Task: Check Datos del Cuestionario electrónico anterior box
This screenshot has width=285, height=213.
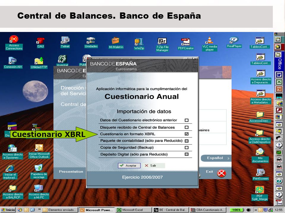Action: click(x=186, y=120)
